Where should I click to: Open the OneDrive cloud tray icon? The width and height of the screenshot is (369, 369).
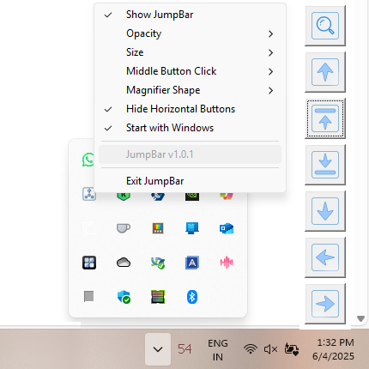point(124,263)
